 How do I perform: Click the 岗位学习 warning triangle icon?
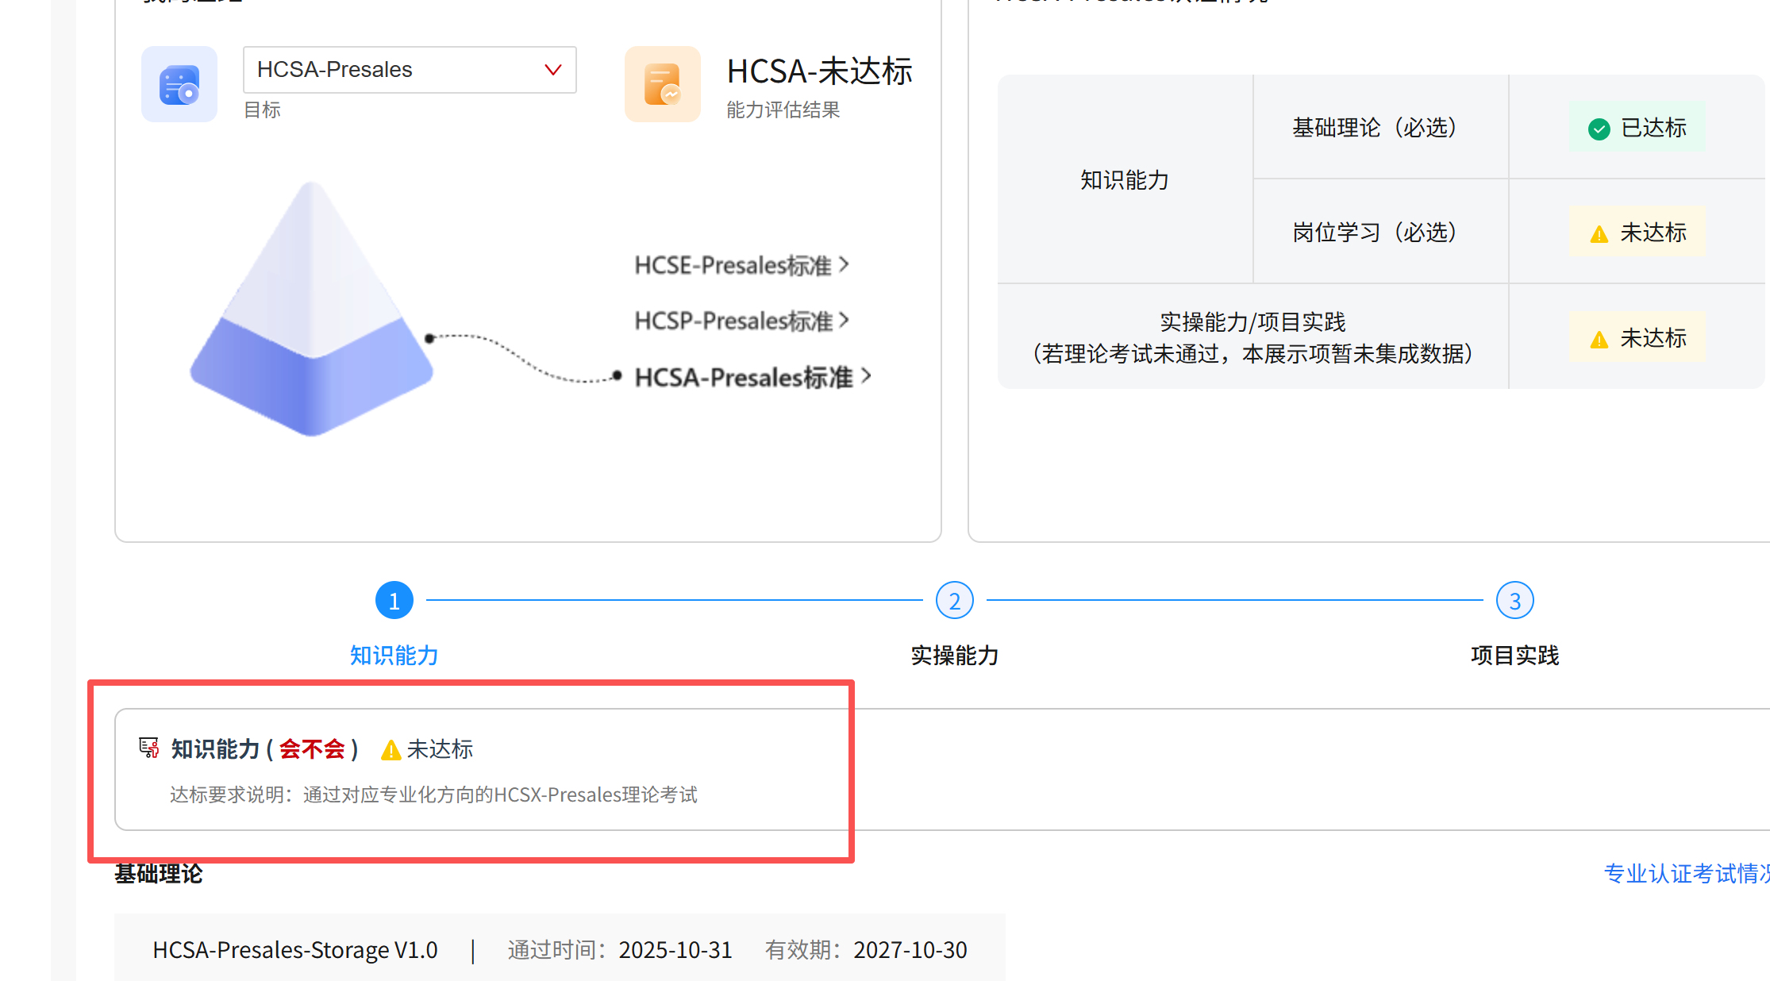[1599, 234]
